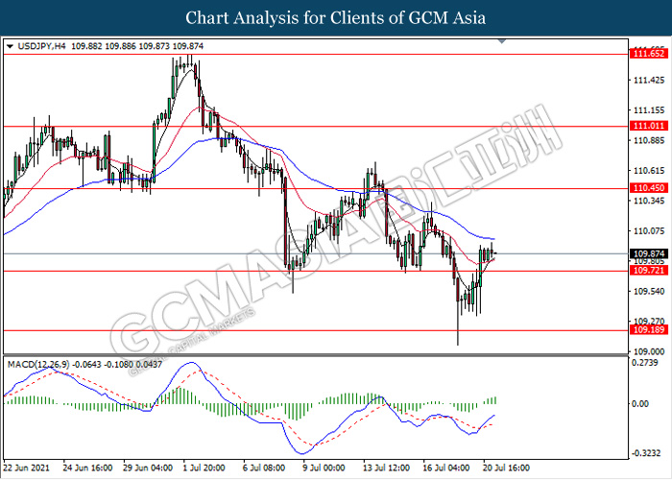Select the 111.652 resistance price label
672x480 pixels.
click(x=649, y=54)
